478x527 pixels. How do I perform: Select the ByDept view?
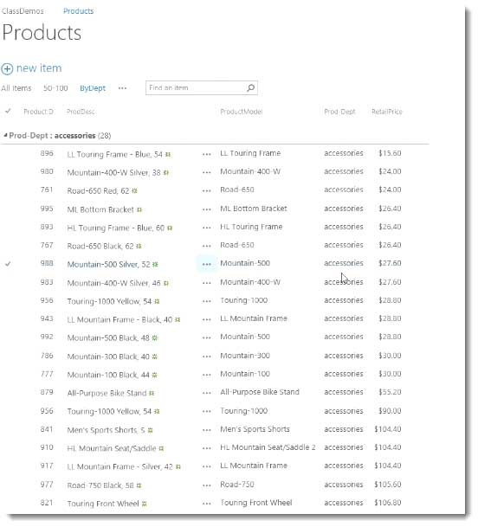93,88
